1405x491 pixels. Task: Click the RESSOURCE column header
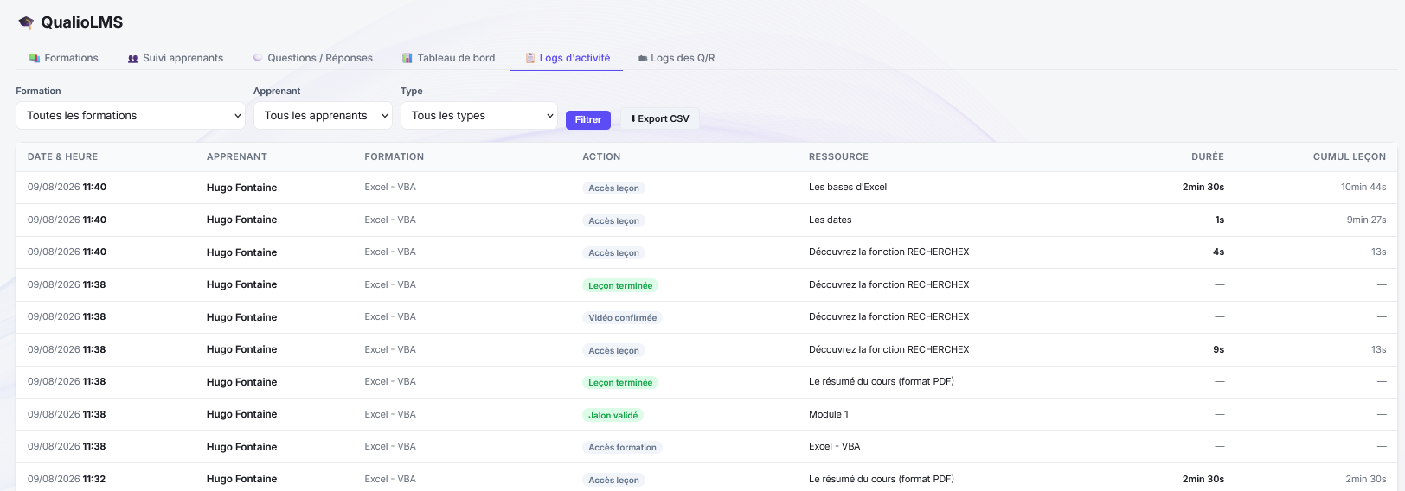[838, 157]
